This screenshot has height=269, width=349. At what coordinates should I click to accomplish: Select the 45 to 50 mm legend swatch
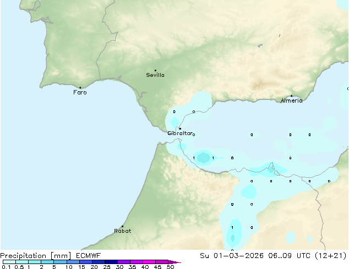click(162, 262)
